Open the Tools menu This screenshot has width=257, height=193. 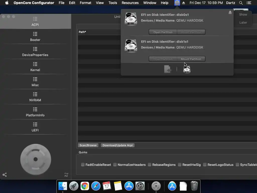pos(113,3)
